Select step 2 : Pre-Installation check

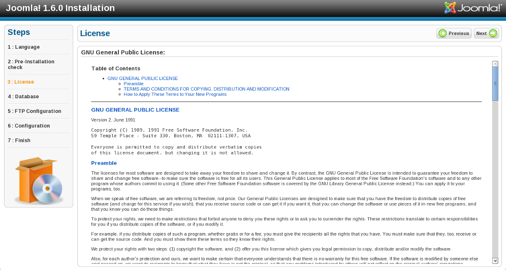pos(31,64)
